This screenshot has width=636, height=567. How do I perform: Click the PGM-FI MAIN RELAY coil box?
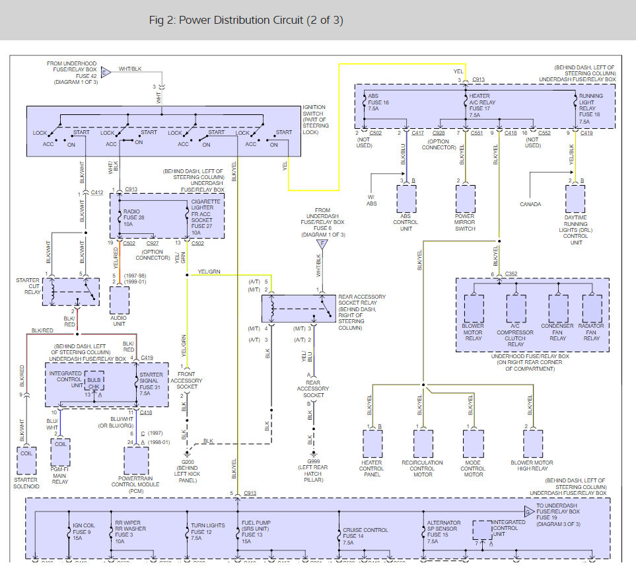click(x=61, y=452)
